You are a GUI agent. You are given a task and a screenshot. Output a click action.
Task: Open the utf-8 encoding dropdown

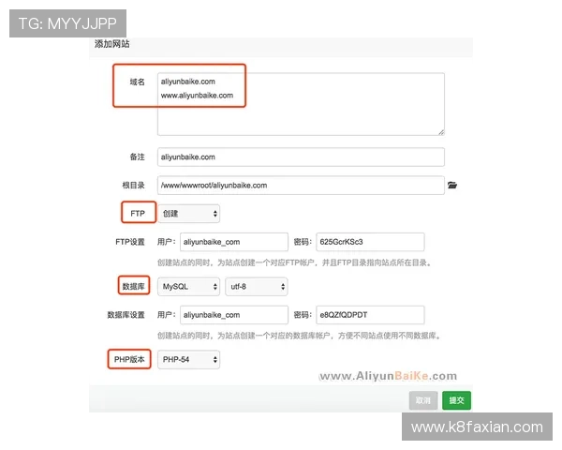[x=257, y=286]
